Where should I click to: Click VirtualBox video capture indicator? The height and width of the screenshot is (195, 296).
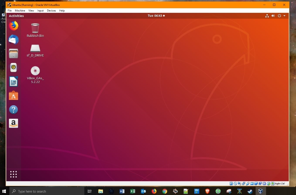point(260,183)
